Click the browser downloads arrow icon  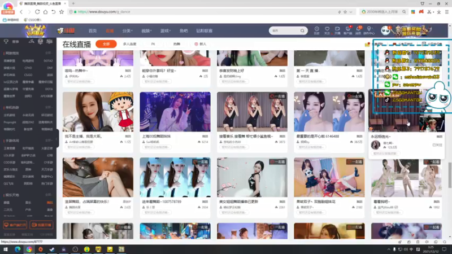point(438,12)
